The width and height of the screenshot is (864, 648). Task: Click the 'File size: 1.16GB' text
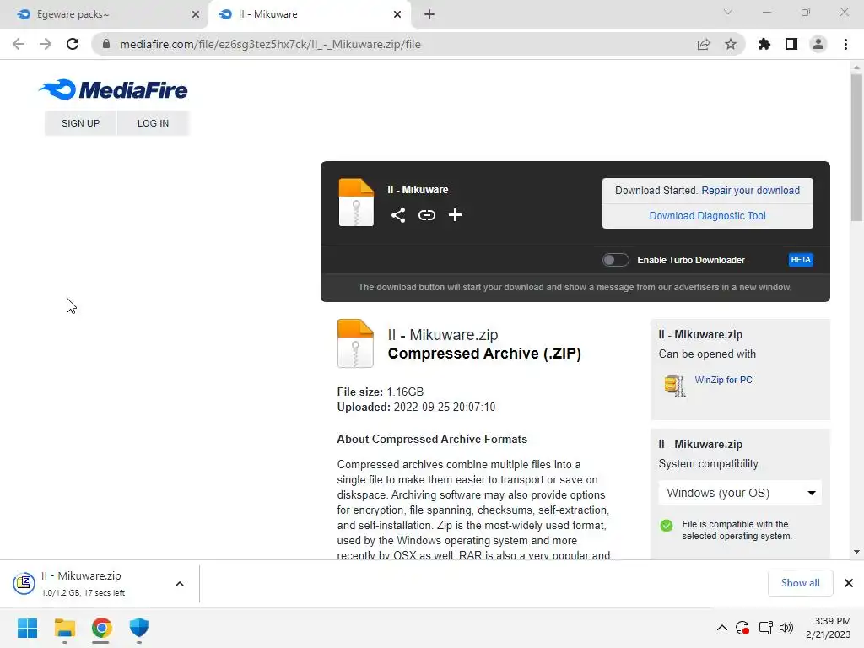coord(381,391)
